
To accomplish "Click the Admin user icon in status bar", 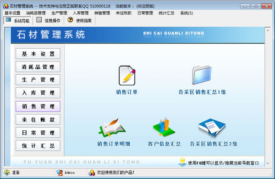I will 60,173.
